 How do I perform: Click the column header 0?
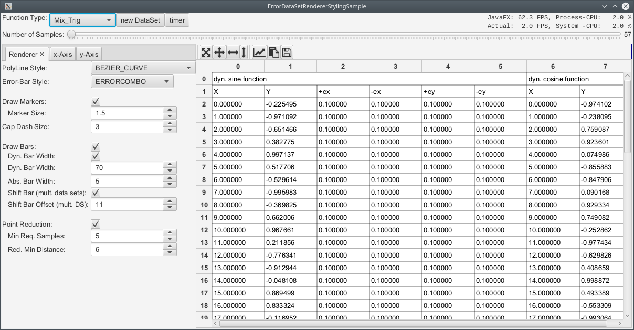pos(238,66)
